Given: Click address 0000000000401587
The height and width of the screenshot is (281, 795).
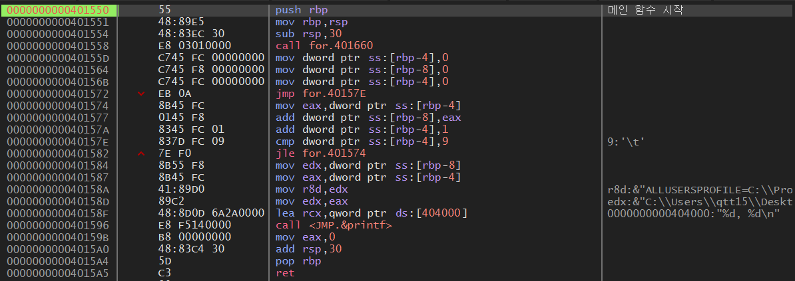Looking at the screenshot, I should pyautogui.click(x=59, y=177).
